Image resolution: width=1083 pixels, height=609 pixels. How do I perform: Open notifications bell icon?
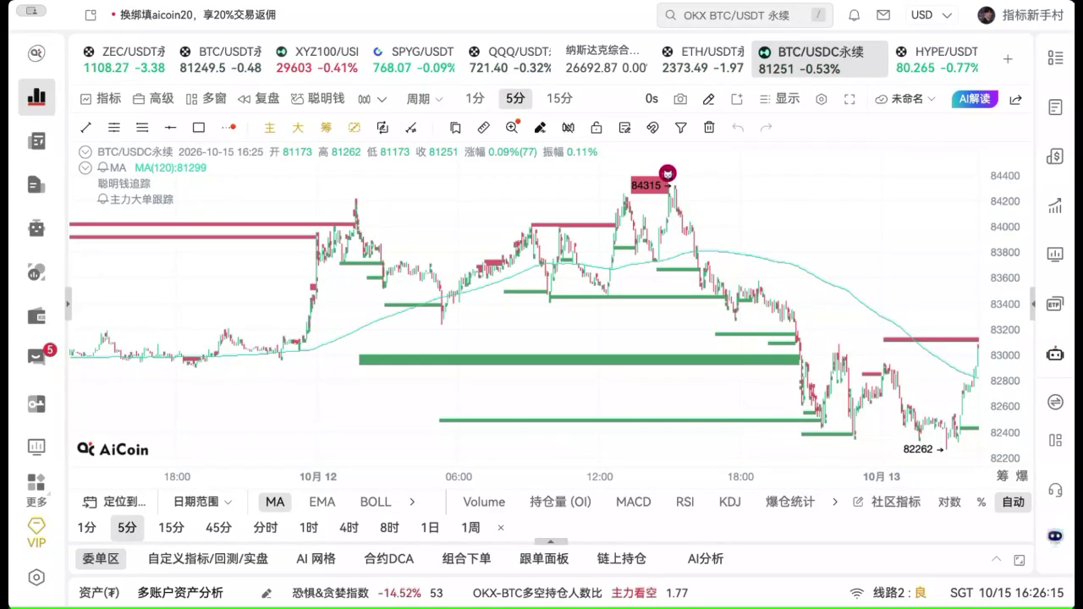(855, 15)
